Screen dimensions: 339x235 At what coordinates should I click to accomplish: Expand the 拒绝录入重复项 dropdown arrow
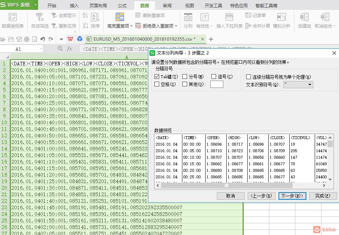176,26
